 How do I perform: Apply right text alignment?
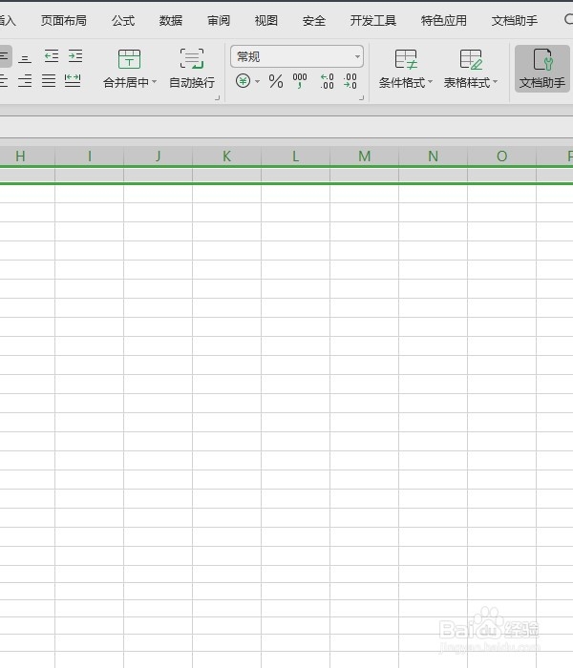[x=25, y=80]
